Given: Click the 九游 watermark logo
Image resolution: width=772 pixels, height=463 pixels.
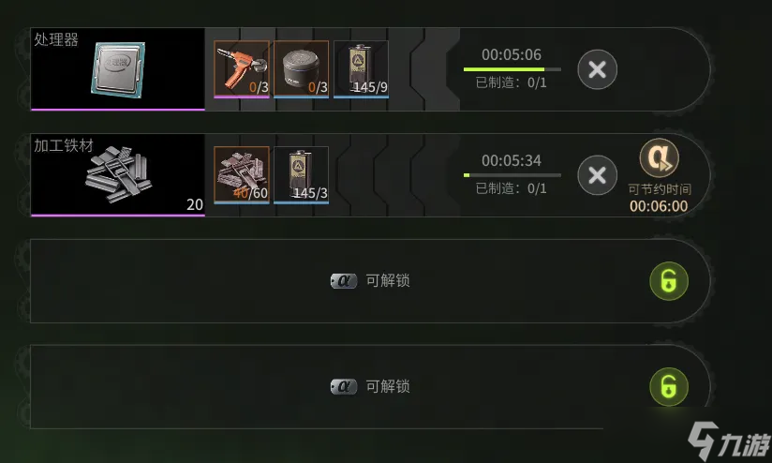Looking at the screenshot, I should tap(729, 440).
